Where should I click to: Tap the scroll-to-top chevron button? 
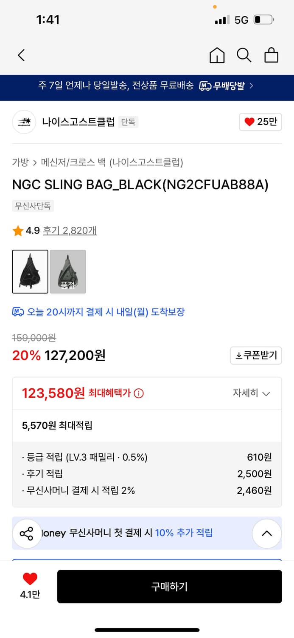(x=267, y=533)
